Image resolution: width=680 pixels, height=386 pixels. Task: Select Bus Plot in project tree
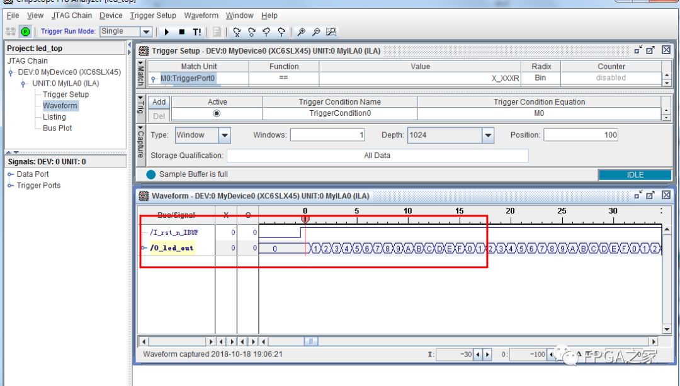coord(57,128)
